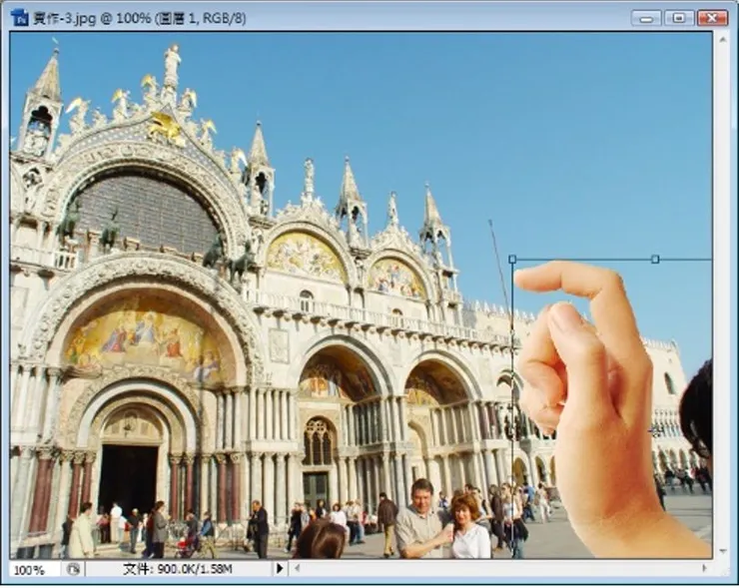Viewport: 739px width, 588px height.
Task: Click the Version Cue status icon beside zoom
Action: coord(73,569)
